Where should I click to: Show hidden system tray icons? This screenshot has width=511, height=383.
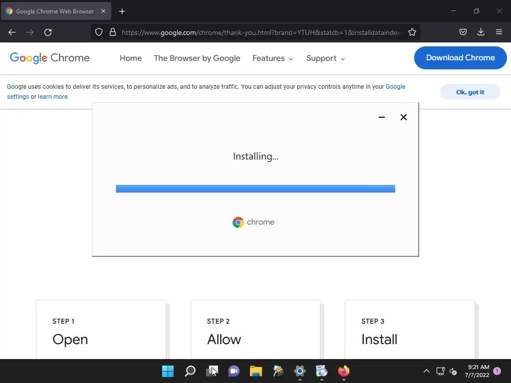coord(426,371)
